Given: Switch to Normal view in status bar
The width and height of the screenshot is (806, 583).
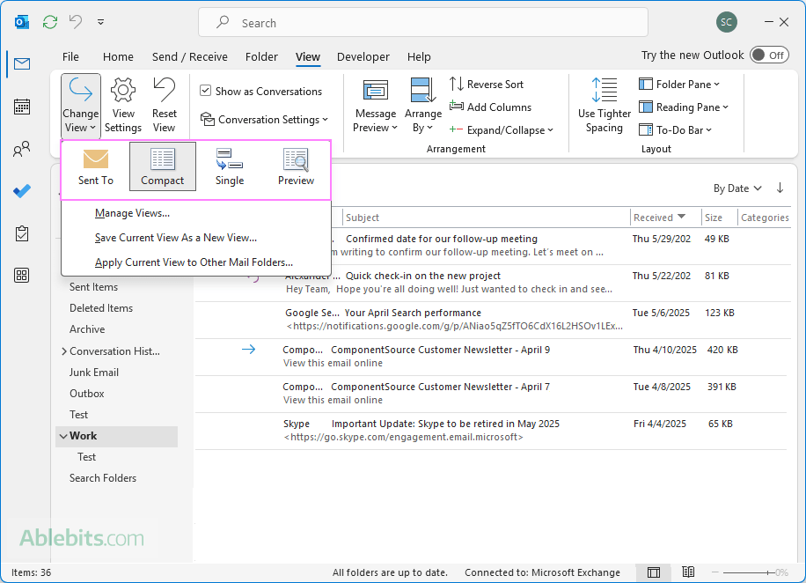Looking at the screenshot, I should point(653,572).
